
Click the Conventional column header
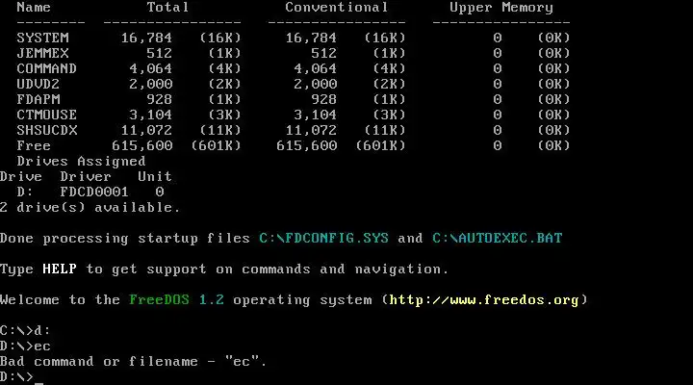click(336, 7)
